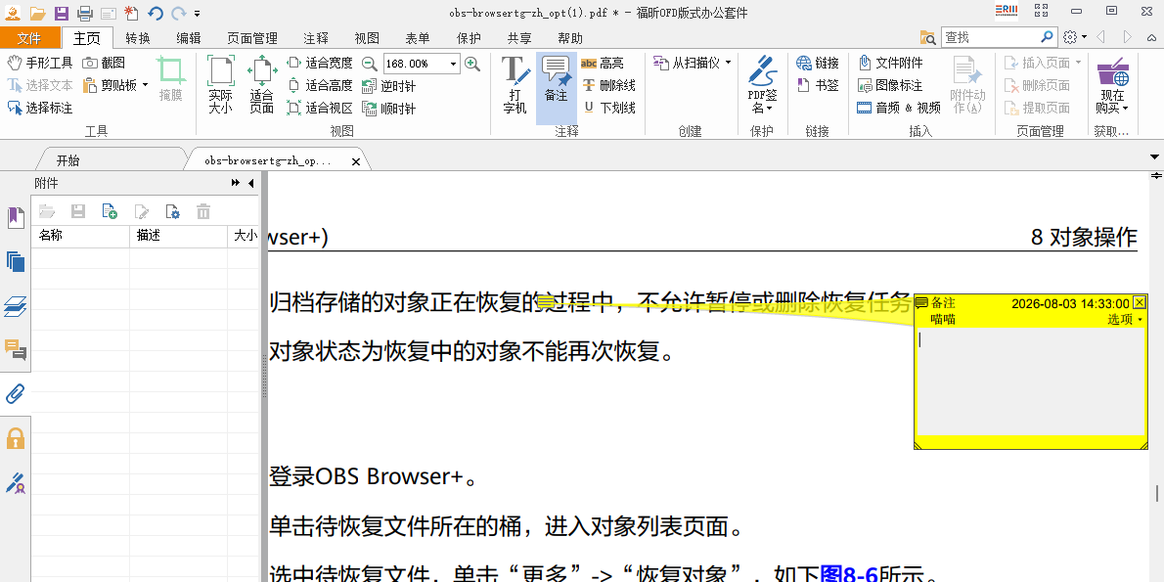1164x582 pixels.
Task: Click the zoom in magnifier icon
Action: [x=472, y=64]
